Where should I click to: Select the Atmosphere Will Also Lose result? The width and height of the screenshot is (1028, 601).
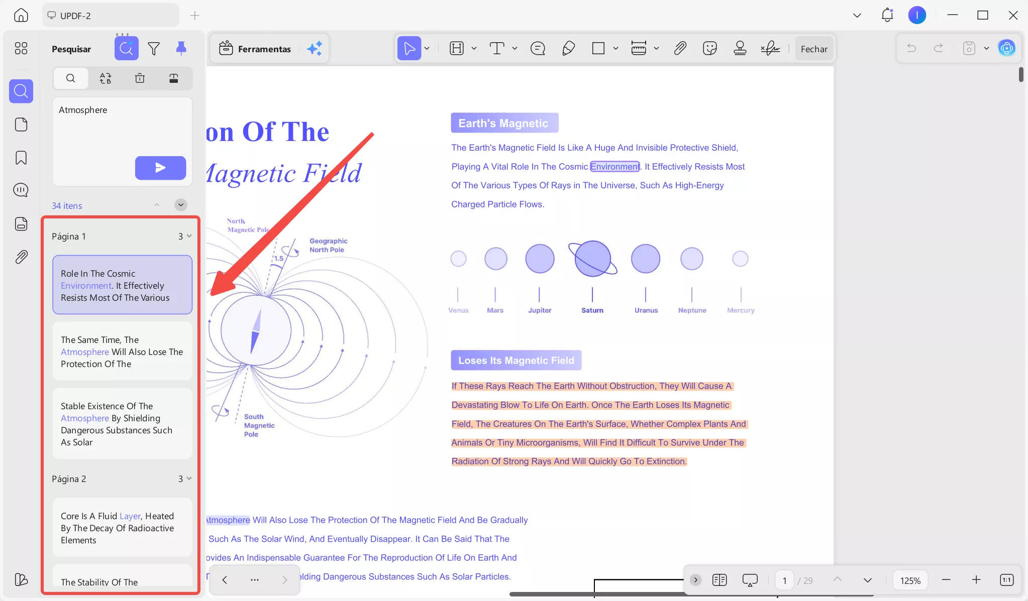(x=122, y=351)
